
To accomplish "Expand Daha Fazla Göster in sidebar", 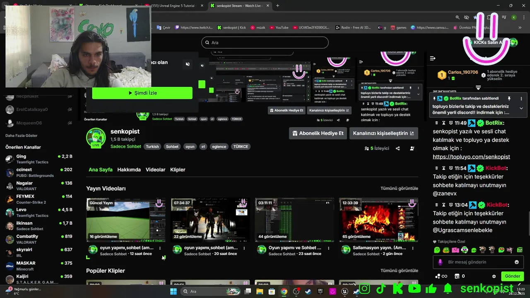I will click(x=22, y=135).
